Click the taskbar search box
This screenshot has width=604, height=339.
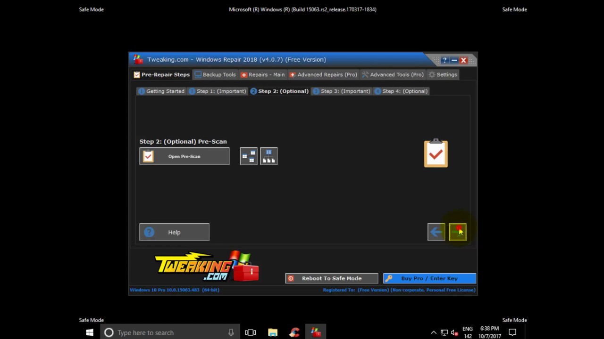click(x=170, y=332)
